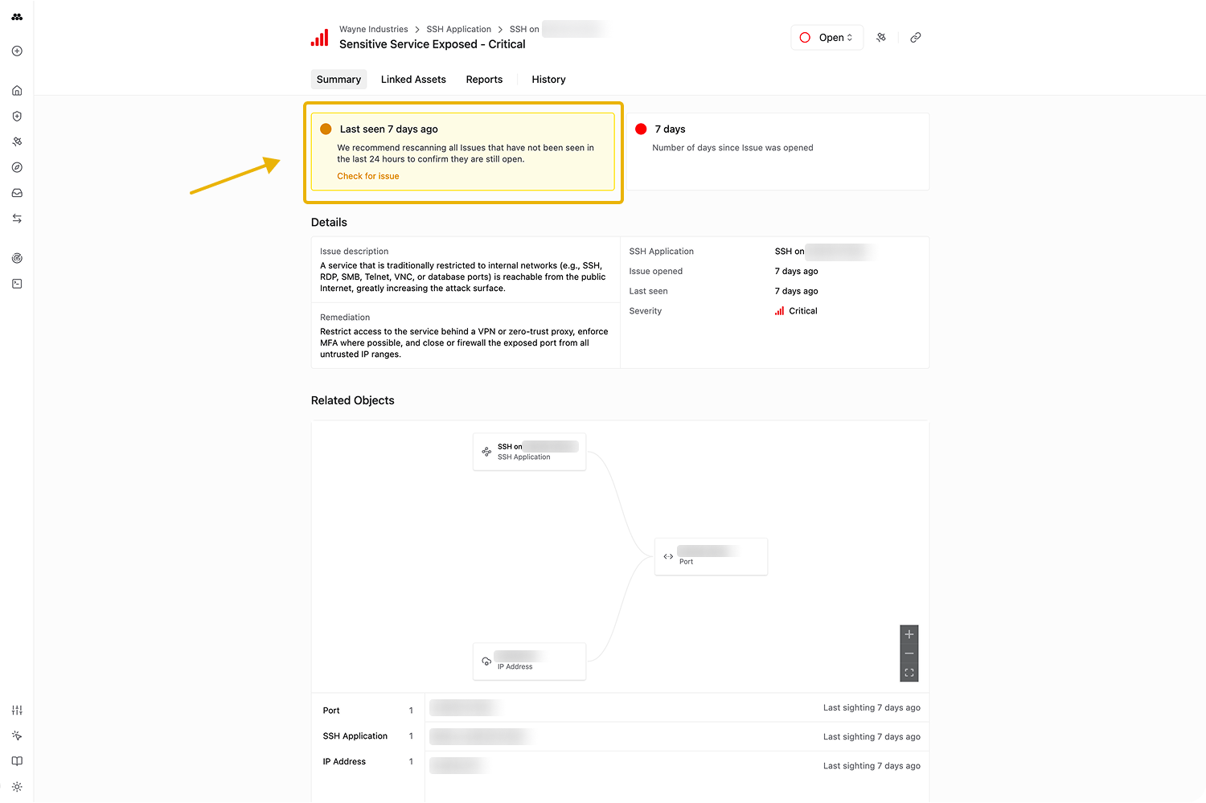Screen dimensions: 1206x803
Task: Click Wayne Industries in the breadcrumb
Action: (x=373, y=29)
